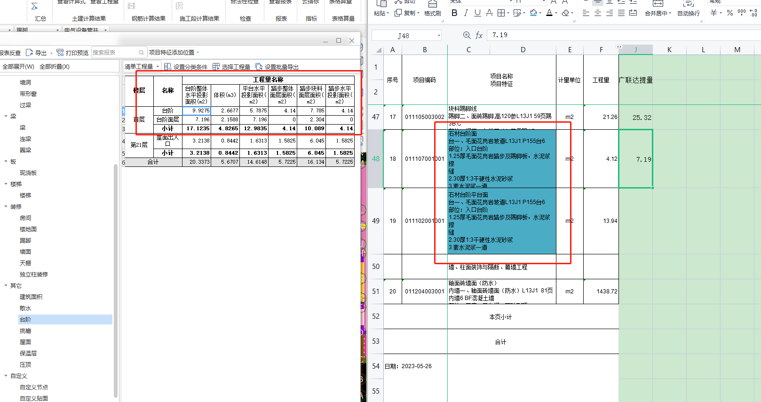Open the Check (检查) ribbon group
The height and width of the screenshot is (402, 761).
point(245,19)
